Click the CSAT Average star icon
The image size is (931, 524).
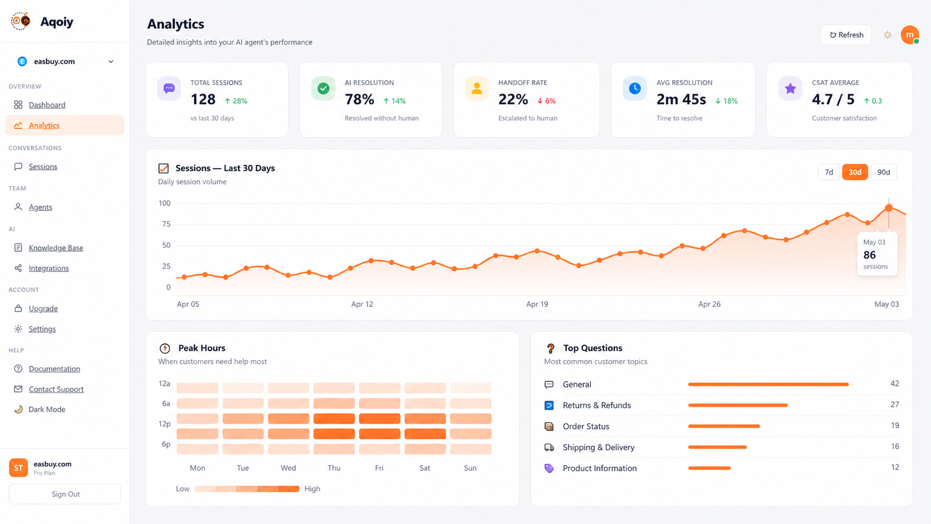[x=790, y=89]
